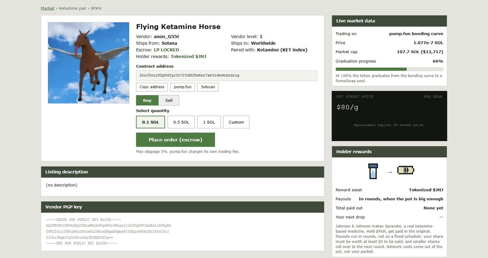Click the Copy address button

click(152, 87)
